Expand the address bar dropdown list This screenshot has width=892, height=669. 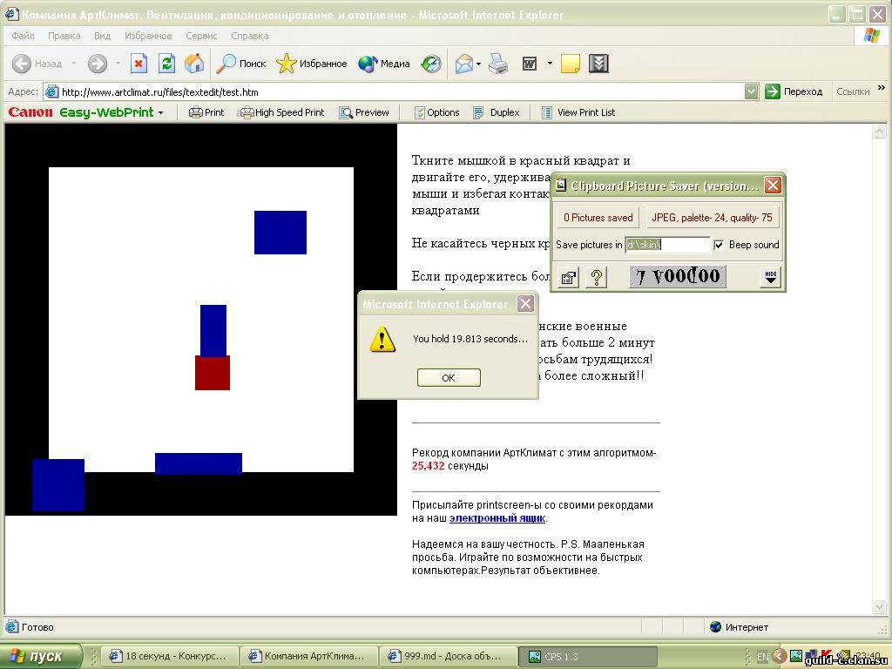pyautogui.click(x=752, y=91)
